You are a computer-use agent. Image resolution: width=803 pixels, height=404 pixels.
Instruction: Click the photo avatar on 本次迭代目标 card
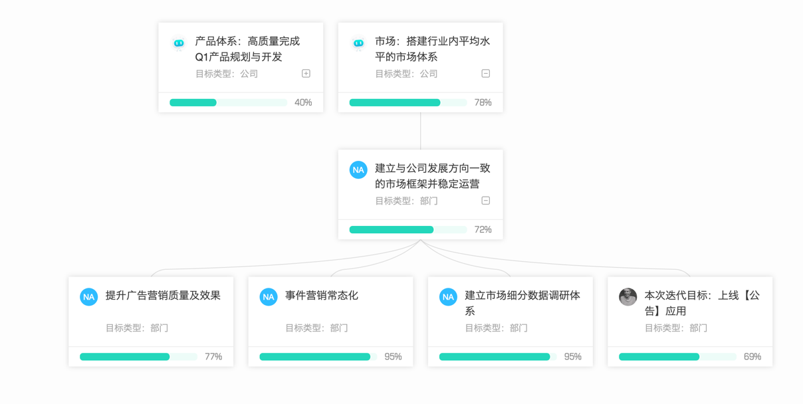point(628,297)
